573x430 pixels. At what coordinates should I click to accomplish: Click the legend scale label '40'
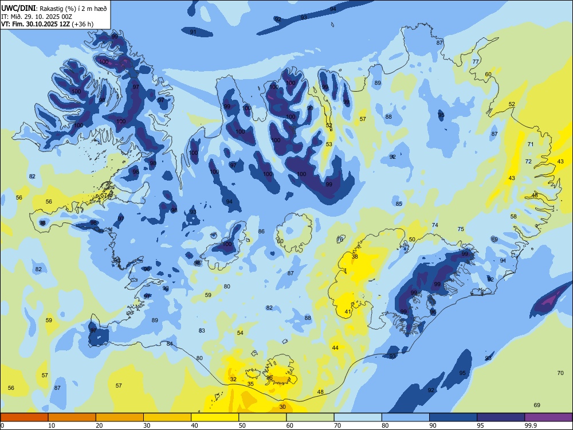(194, 425)
